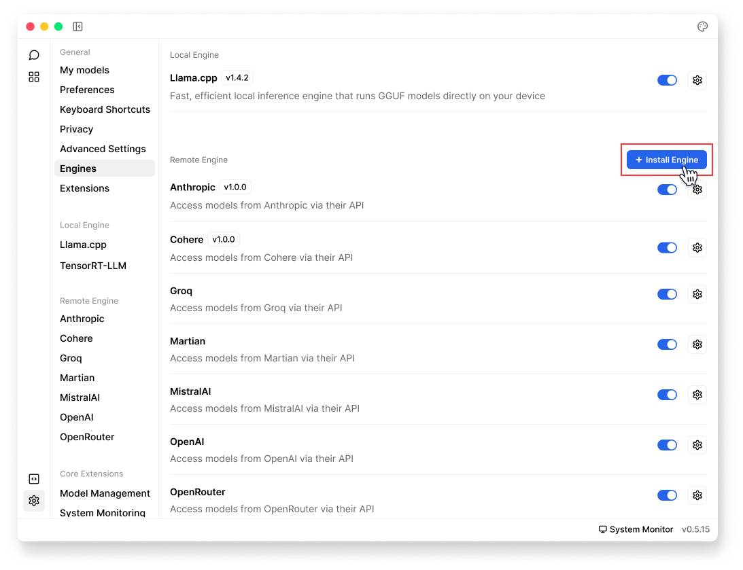Select Model Management under Core Extensions

tap(105, 493)
